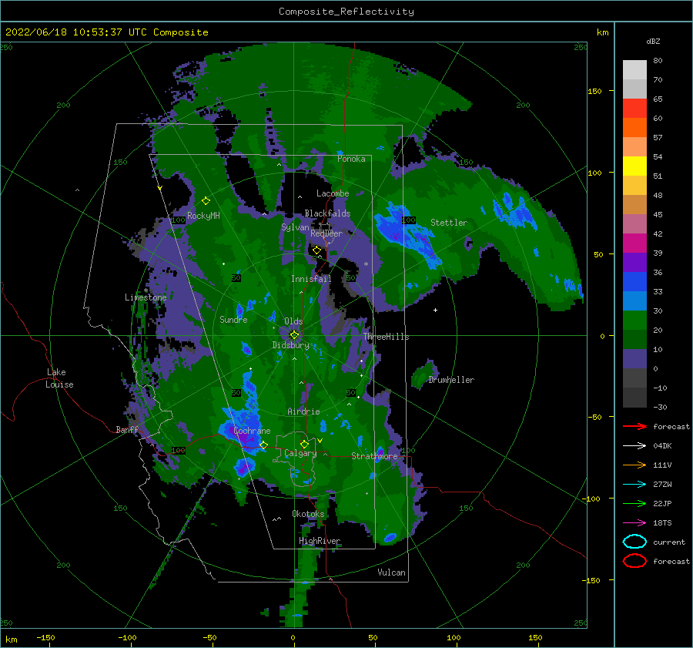
Task: Select the light blue 33–30 dBZ swatch
Action: pos(634,300)
